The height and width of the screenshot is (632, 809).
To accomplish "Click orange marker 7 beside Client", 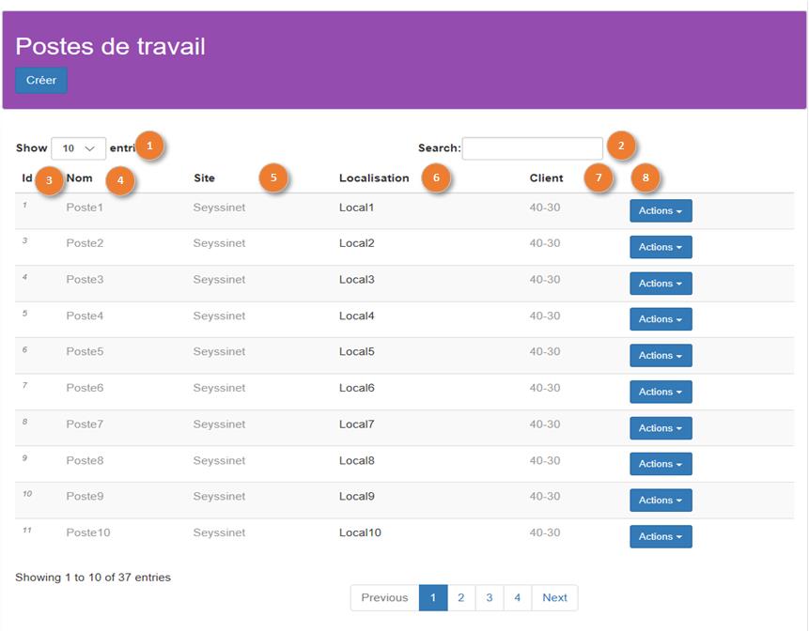I will coord(599,177).
